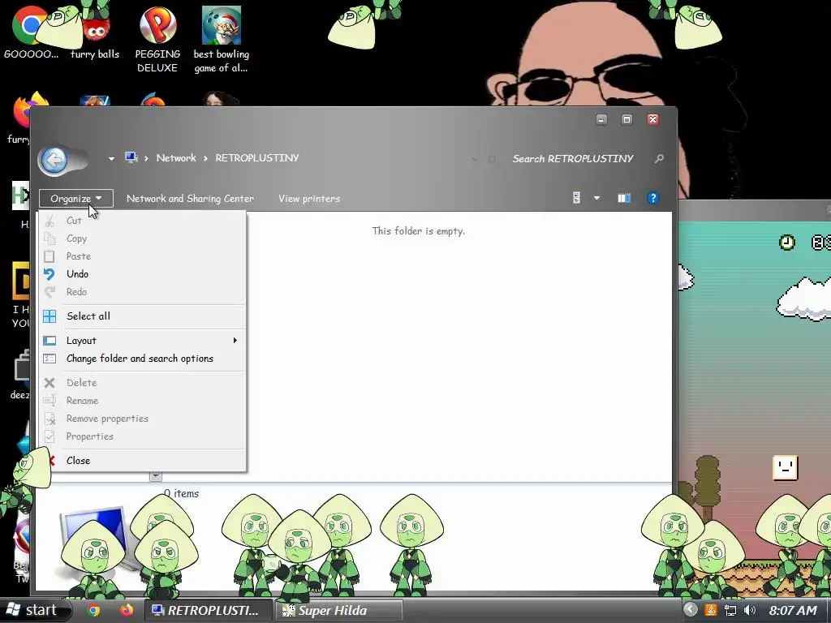Click the computer icon in address bar

point(131,158)
